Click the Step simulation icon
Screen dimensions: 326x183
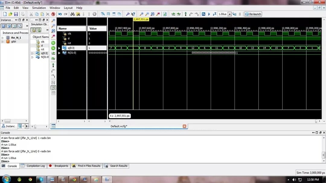click(x=235, y=14)
